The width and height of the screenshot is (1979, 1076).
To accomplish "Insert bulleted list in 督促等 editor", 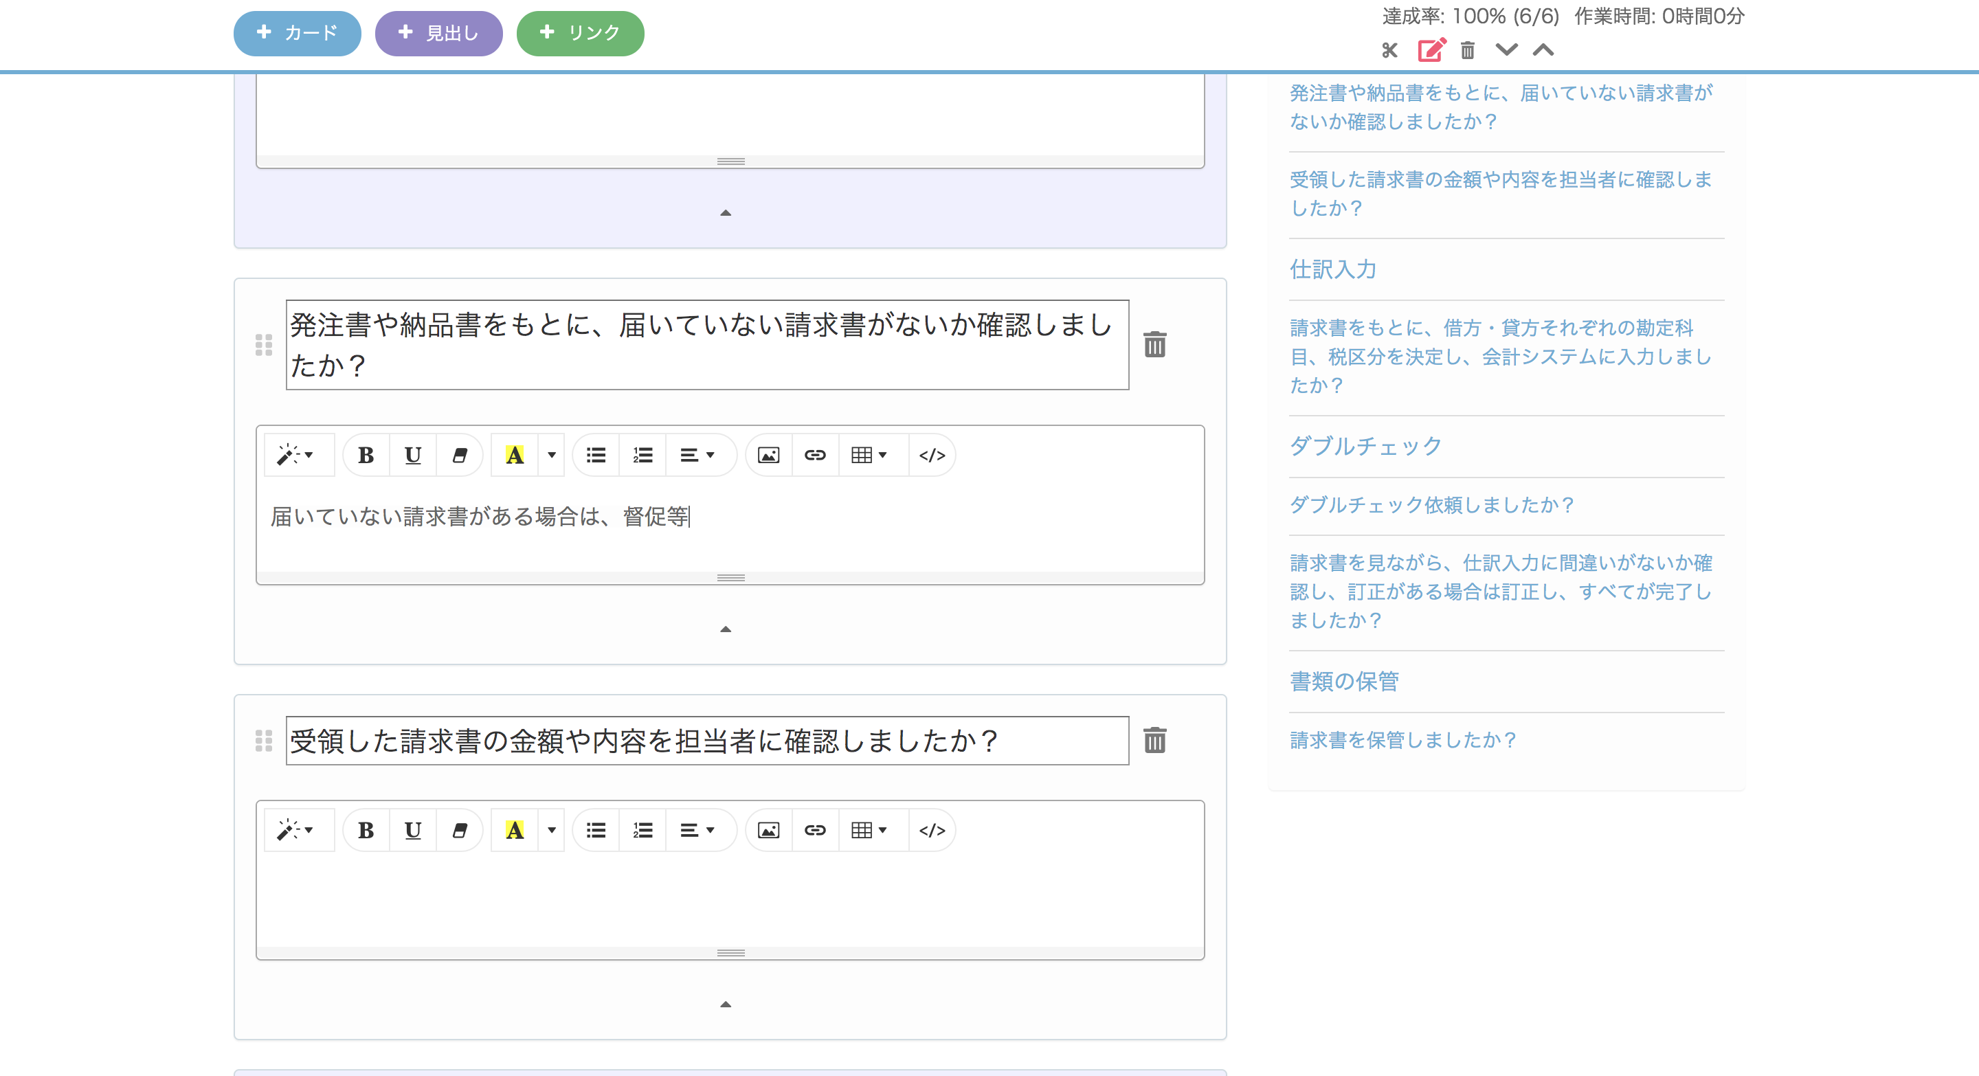I will pyautogui.click(x=595, y=456).
